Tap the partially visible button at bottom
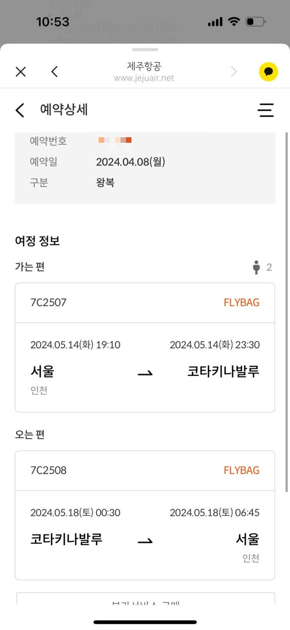Screen dimensions: 290x630 coord(145,600)
